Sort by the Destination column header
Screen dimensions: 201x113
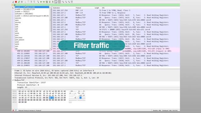57,8
